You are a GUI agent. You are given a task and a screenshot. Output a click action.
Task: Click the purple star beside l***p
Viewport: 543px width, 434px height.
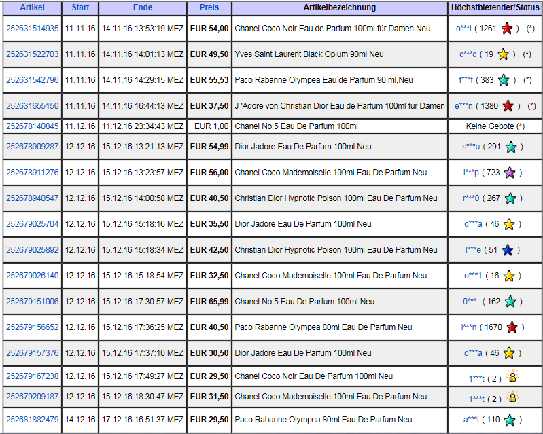click(x=510, y=173)
